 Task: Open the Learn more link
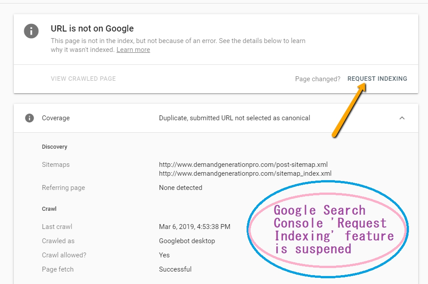click(133, 50)
